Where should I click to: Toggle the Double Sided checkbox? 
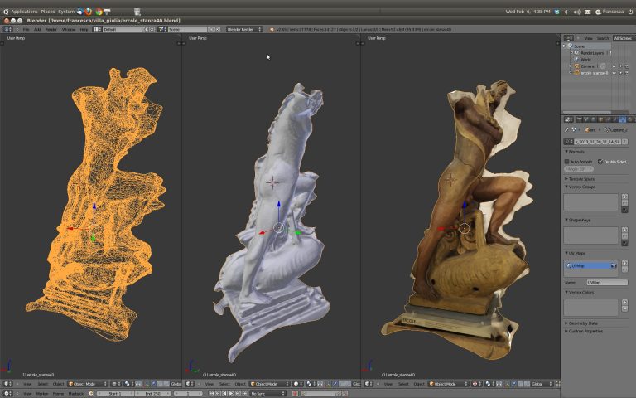click(x=600, y=162)
